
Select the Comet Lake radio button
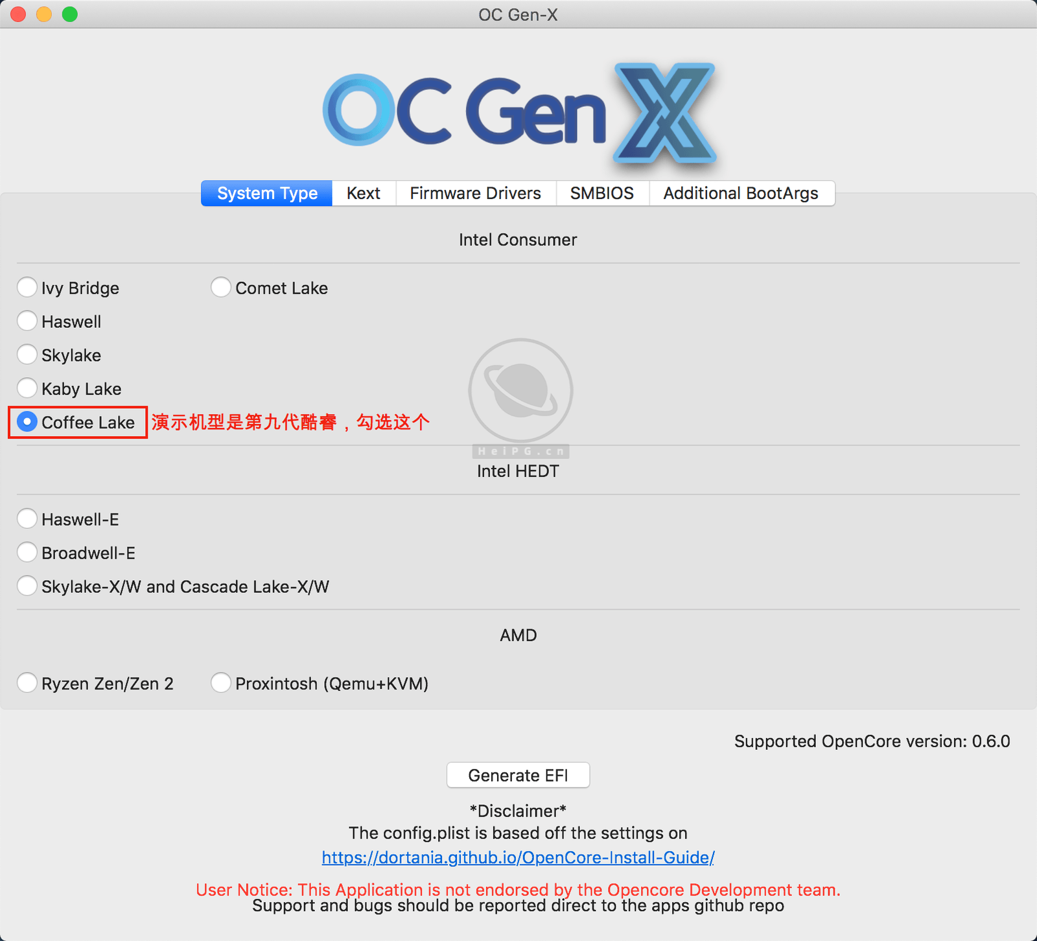(221, 287)
